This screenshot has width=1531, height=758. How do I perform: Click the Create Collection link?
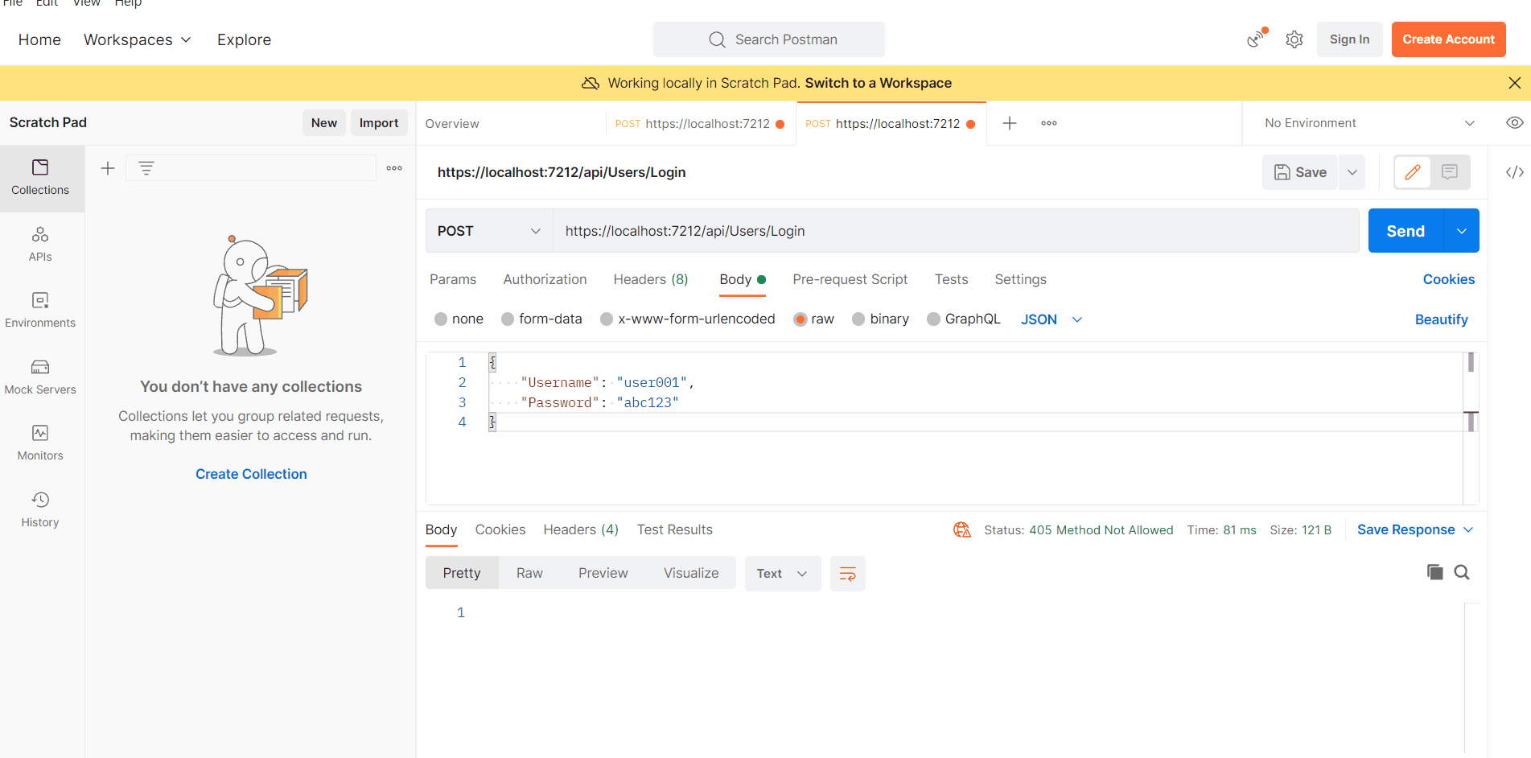[x=250, y=473]
